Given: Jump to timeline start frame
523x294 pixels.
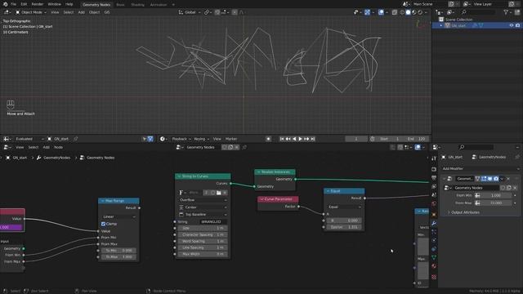Looking at the screenshot, I should pos(282,139).
